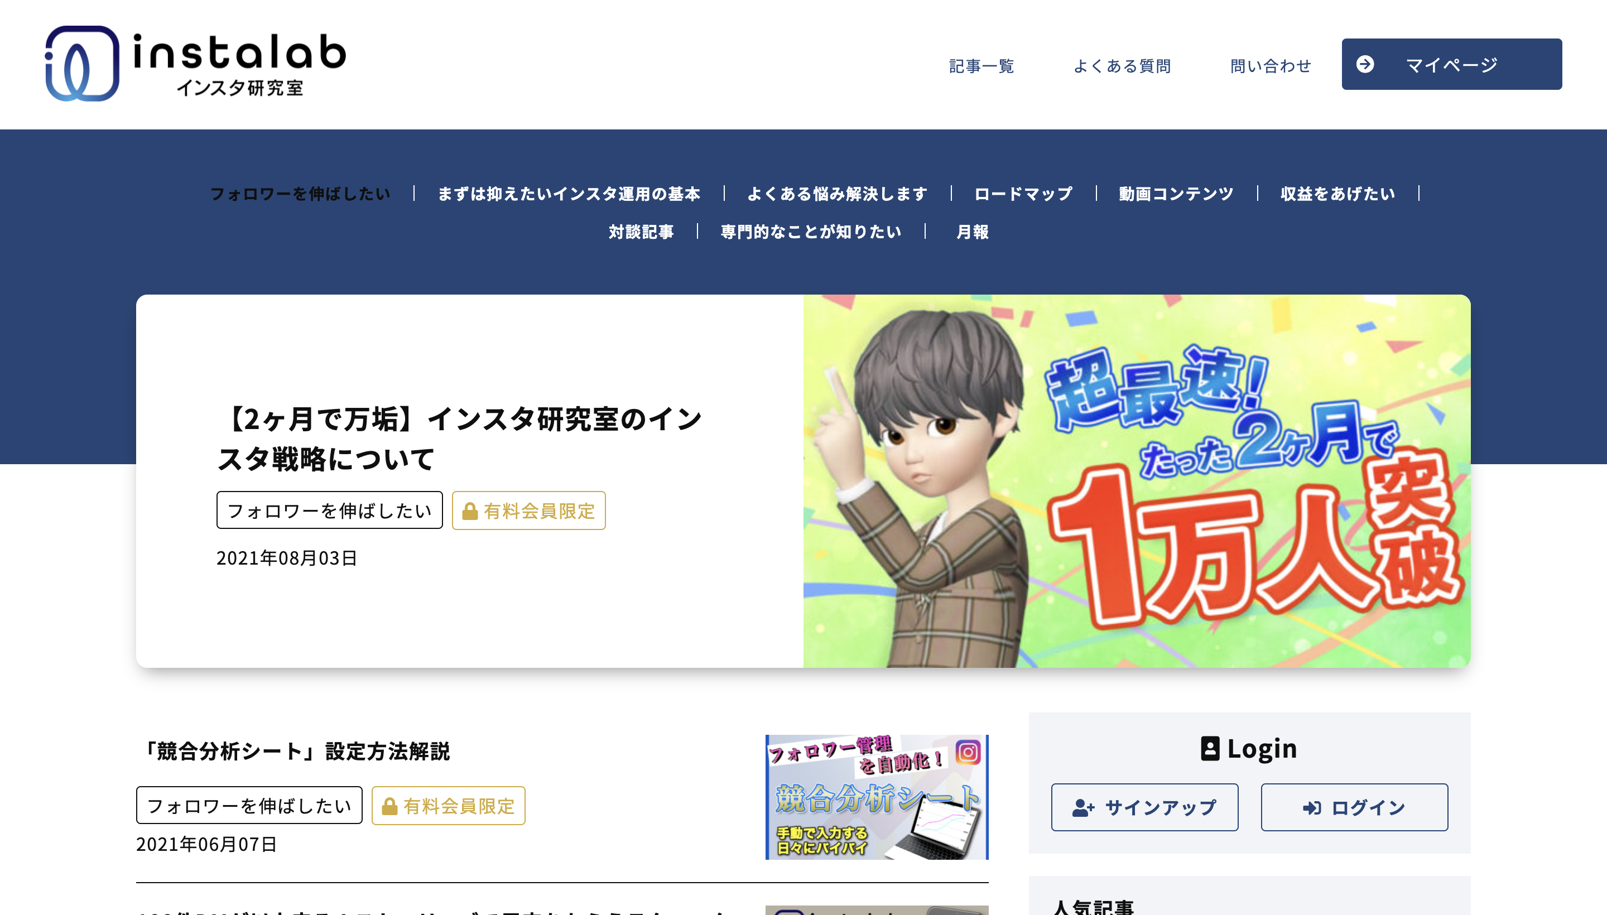Select まずは抑えたいインスタ運用の基本 category
The height and width of the screenshot is (915, 1607).
[x=569, y=194]
